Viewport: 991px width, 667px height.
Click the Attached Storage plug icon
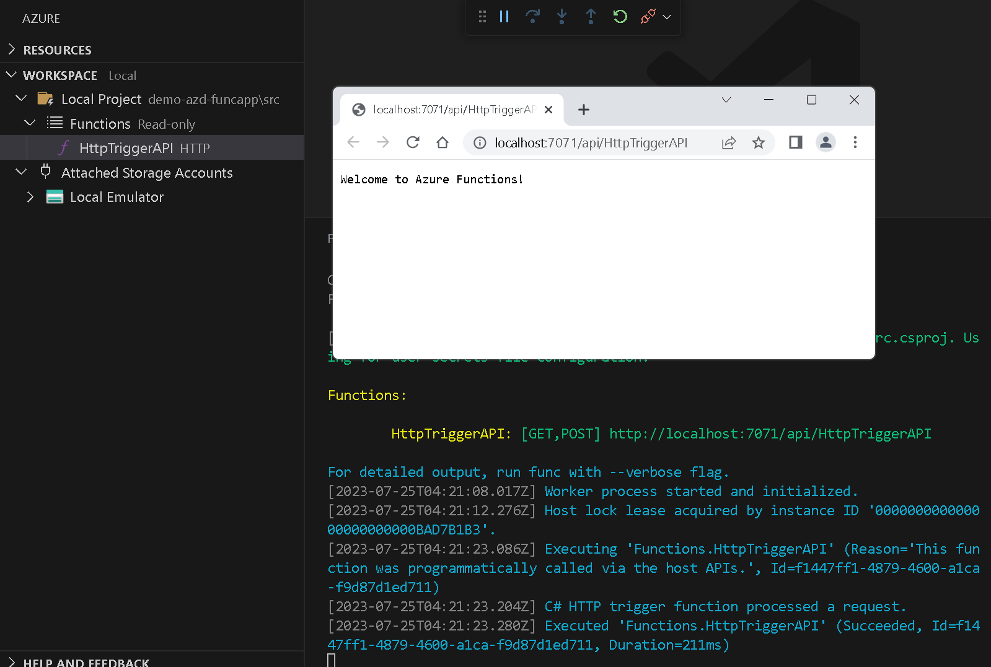(x=45, y=172)
